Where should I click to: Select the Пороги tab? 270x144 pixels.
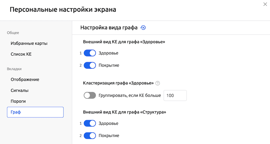click(x=18, y=101)
